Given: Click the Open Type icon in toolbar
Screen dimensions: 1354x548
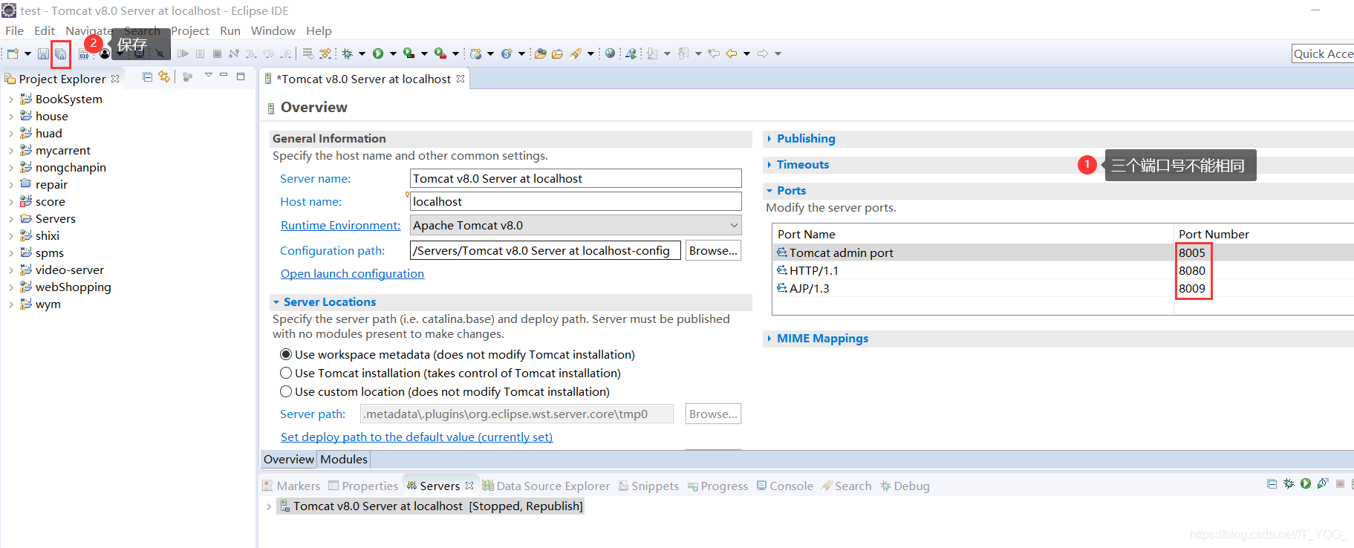Looking at the screenshot, I should click(x=539, y=53).
